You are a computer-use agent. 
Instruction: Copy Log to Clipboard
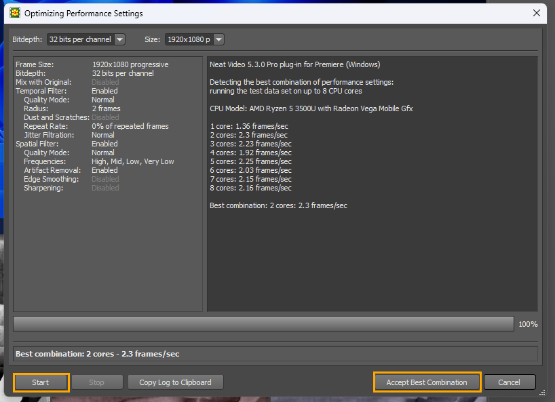coord(175,382)
